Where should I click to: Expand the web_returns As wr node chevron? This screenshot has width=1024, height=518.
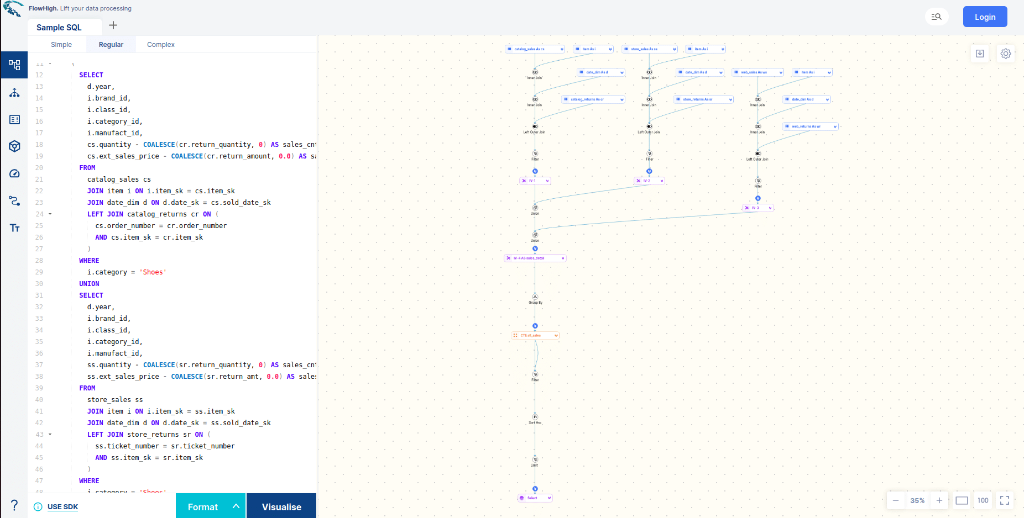coord(835,126)
